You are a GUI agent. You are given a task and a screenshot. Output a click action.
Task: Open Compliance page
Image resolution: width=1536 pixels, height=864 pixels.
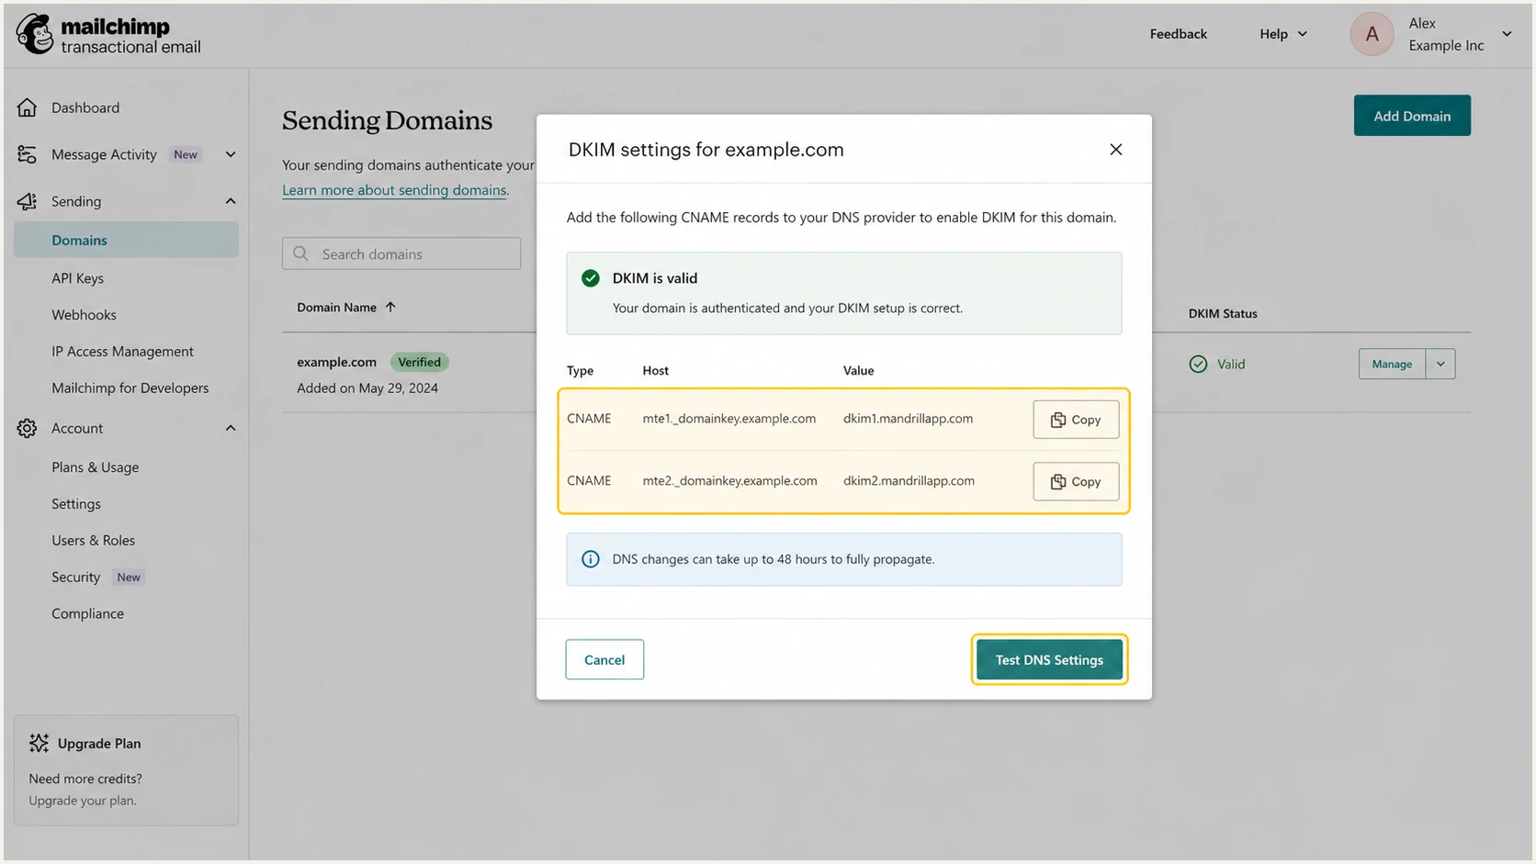(87, 614)
